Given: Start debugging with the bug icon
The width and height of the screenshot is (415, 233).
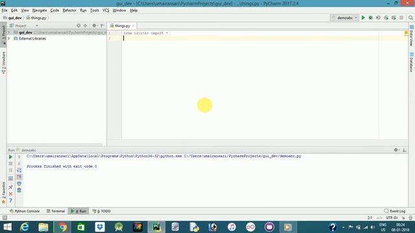Looking at the screenshot, I should point(371,17).
